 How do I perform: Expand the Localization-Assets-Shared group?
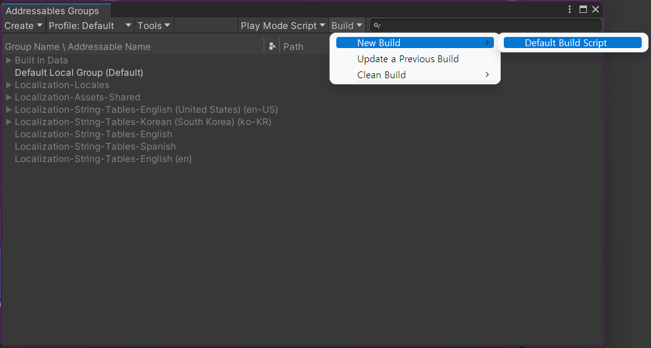[x=8, y=97]
